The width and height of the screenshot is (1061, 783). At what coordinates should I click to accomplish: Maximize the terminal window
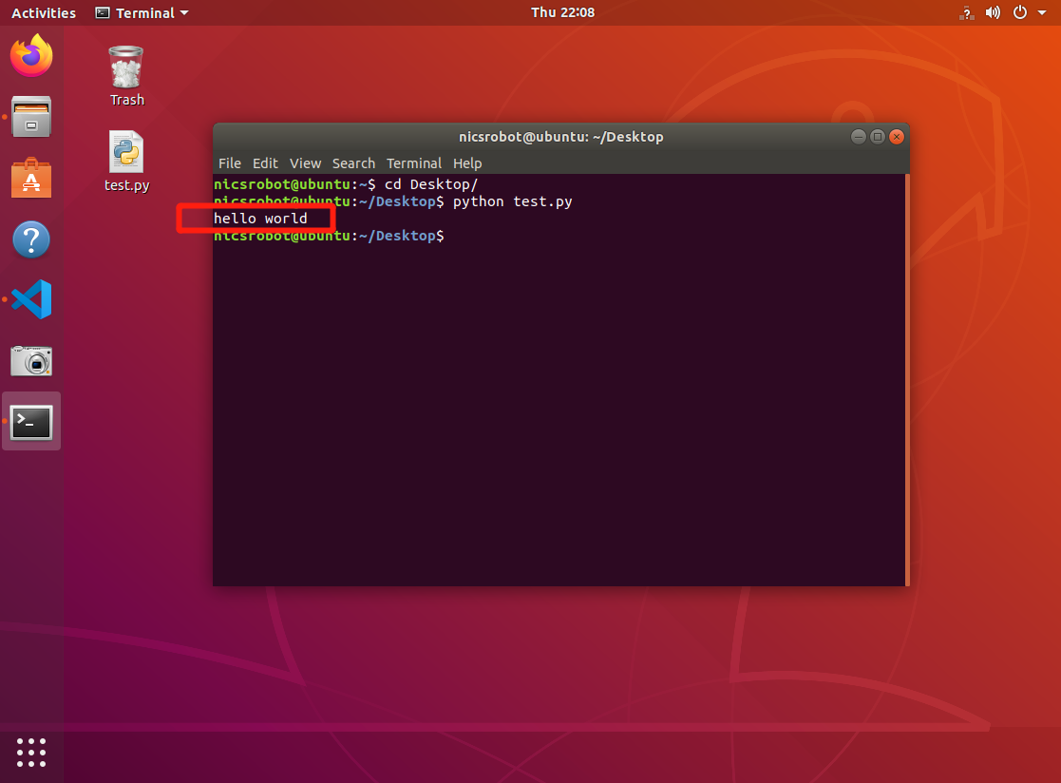(878, 137)
